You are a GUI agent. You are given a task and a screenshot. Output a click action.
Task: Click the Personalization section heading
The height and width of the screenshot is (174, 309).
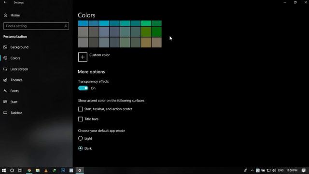15,37
